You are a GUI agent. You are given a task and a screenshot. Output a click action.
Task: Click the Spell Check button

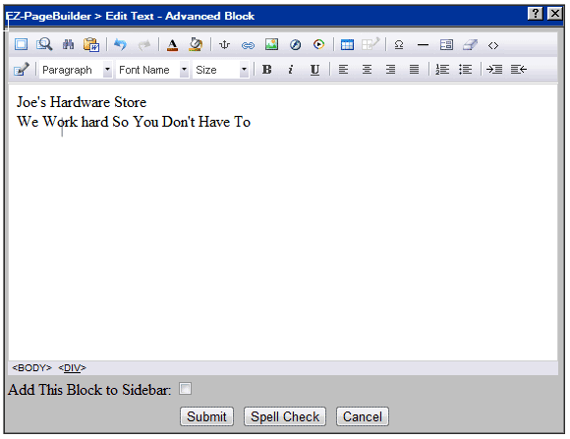coord(285,416)
